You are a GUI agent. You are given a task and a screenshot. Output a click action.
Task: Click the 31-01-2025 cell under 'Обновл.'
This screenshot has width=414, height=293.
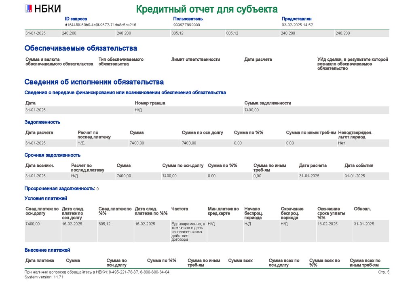coord(371,231)
